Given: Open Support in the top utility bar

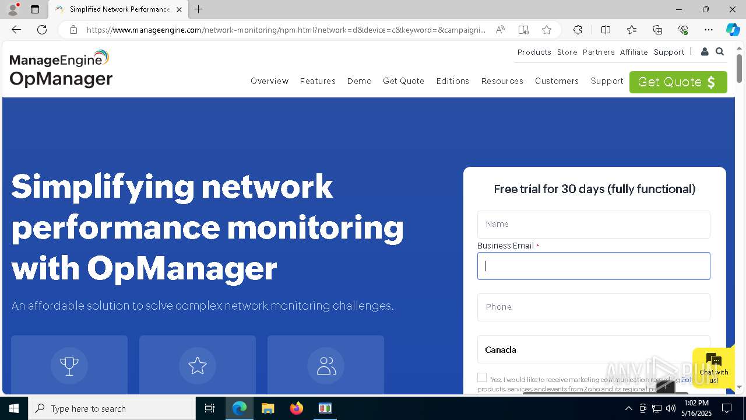Looking at the screenshot, I should [669, 52].
